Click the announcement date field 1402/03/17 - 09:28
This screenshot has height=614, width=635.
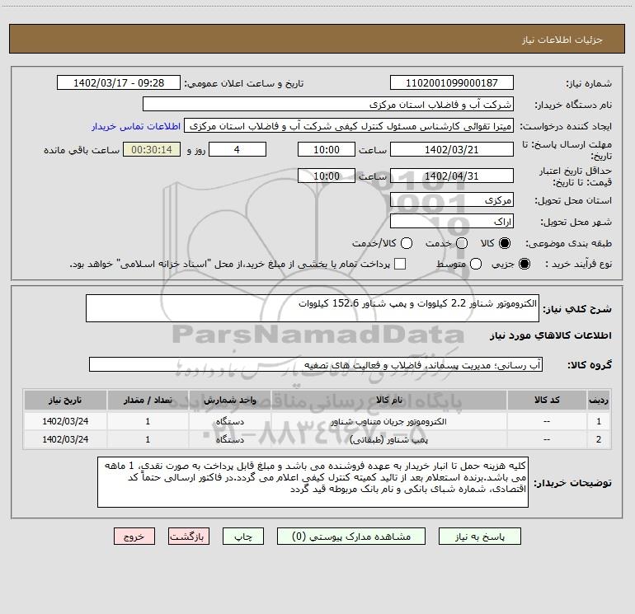[x=119, y=82]
